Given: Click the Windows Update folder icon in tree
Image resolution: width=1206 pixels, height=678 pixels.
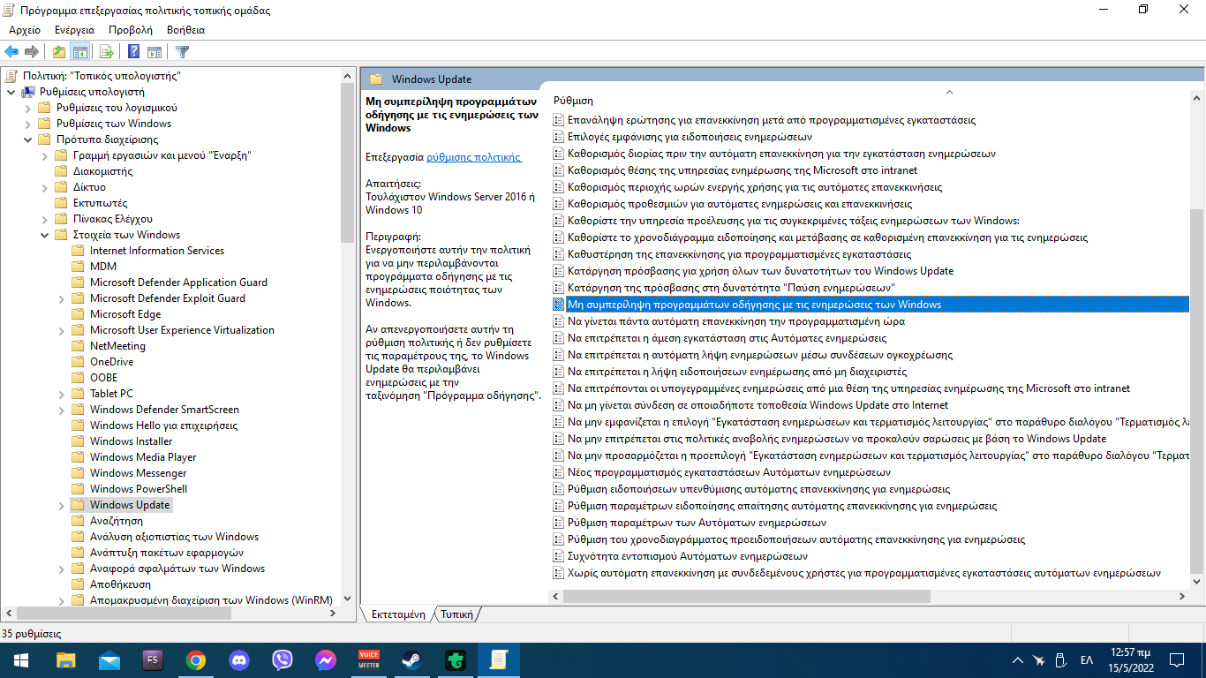Looking at the screenshot, I should [78, 505].
